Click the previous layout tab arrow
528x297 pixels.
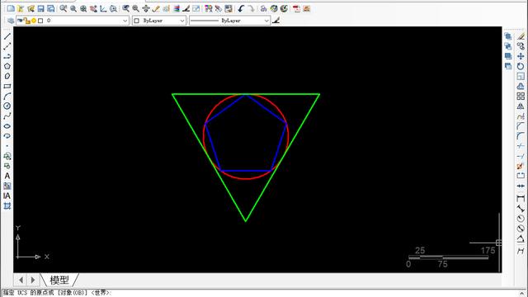21,280
